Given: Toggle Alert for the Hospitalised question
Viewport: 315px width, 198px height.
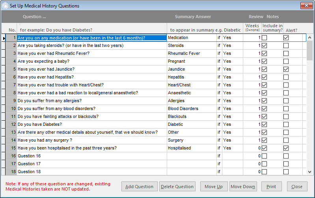Looking at the screenshot, I should tap(286, 148).
